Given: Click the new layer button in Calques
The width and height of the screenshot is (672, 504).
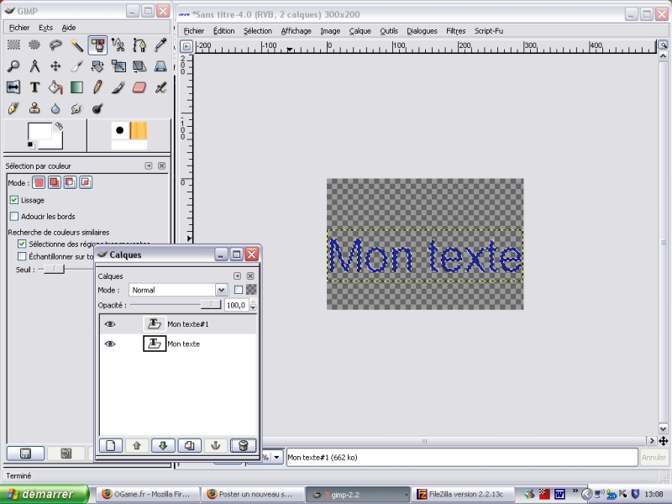Looking at the screenshot, I should pyautogui.click(x=111, y=446).
